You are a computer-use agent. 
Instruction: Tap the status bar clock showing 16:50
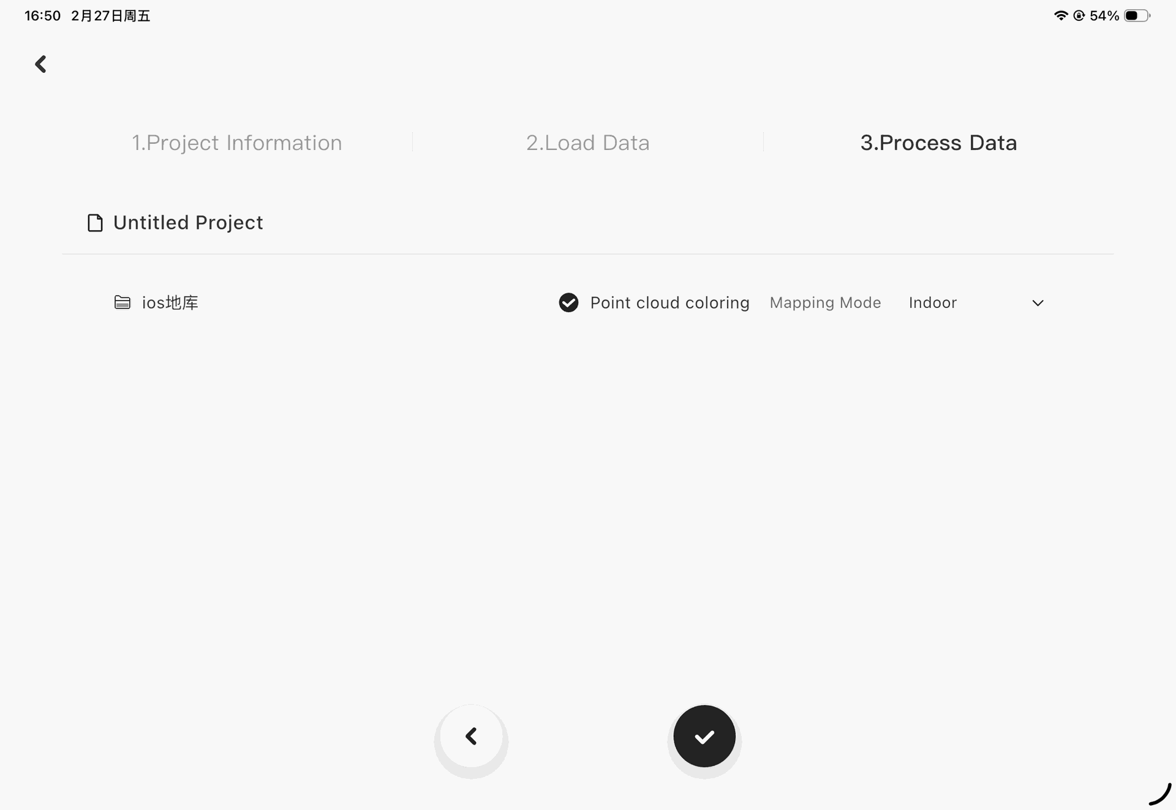click(x=42, y=16)
